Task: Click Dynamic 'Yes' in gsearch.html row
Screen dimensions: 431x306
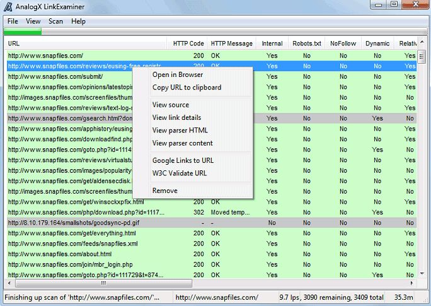Action: pos(377,119)
